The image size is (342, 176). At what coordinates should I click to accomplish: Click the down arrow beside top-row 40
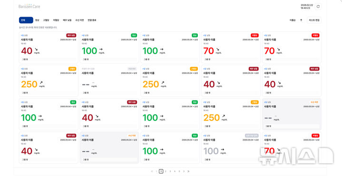click(x=36, y=49)
